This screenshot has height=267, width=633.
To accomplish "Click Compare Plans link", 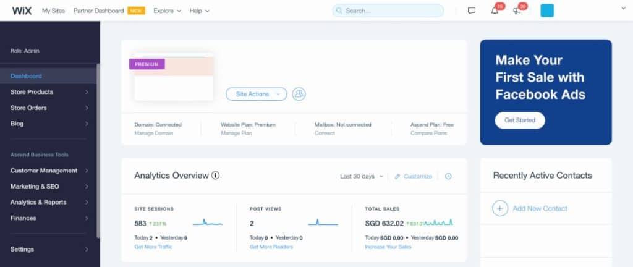I will click(429, 133).
